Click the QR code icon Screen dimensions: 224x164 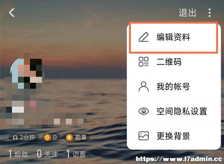click(144, 62)
